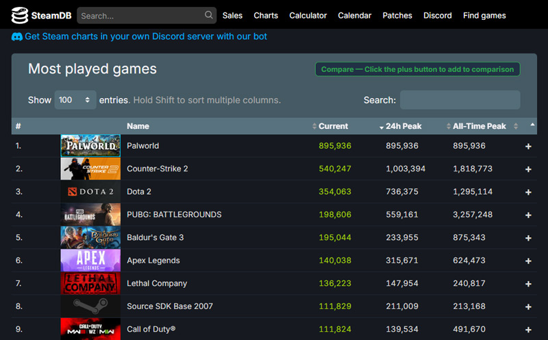Click Palworld current players value 895,936
Viewport: 548px width, 340px height.
click(x=335, y=146)
